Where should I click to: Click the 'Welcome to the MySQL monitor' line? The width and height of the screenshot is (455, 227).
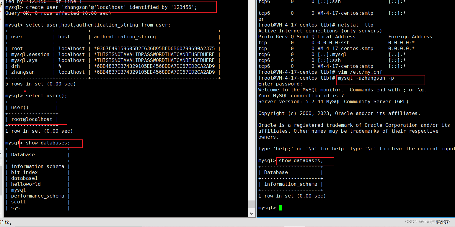click(342, 90)
